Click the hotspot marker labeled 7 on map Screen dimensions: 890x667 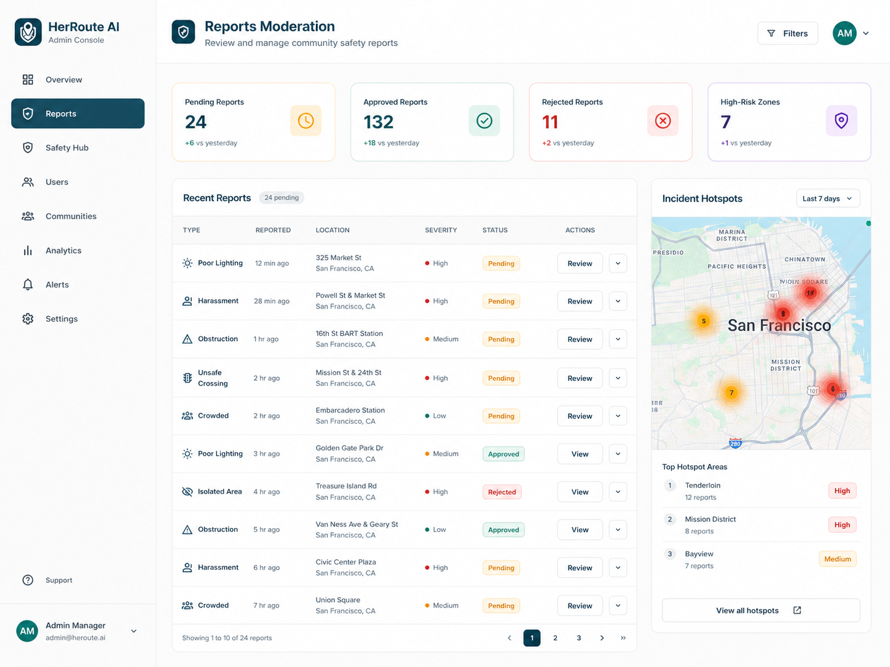[731, 392]
